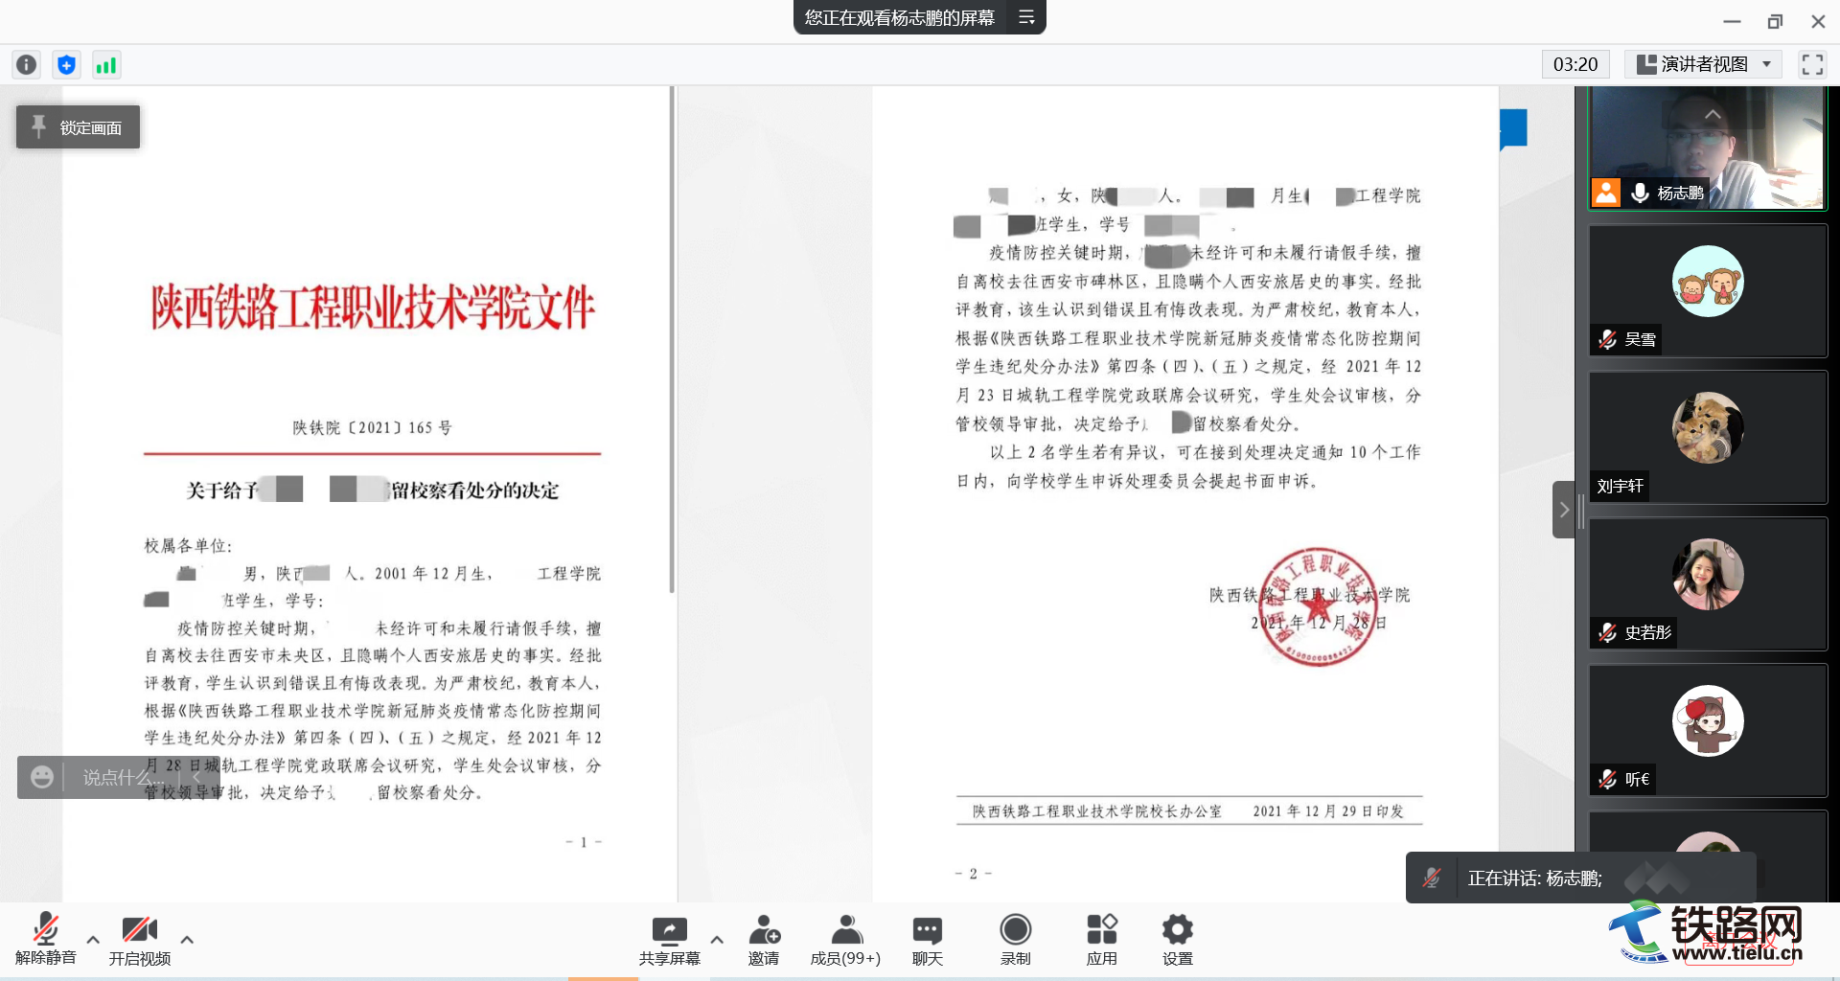Select 听€ participant tile

1708,731
